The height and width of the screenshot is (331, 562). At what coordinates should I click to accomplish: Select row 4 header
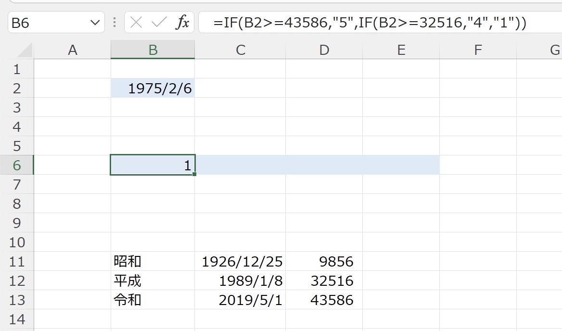(17, 127)
